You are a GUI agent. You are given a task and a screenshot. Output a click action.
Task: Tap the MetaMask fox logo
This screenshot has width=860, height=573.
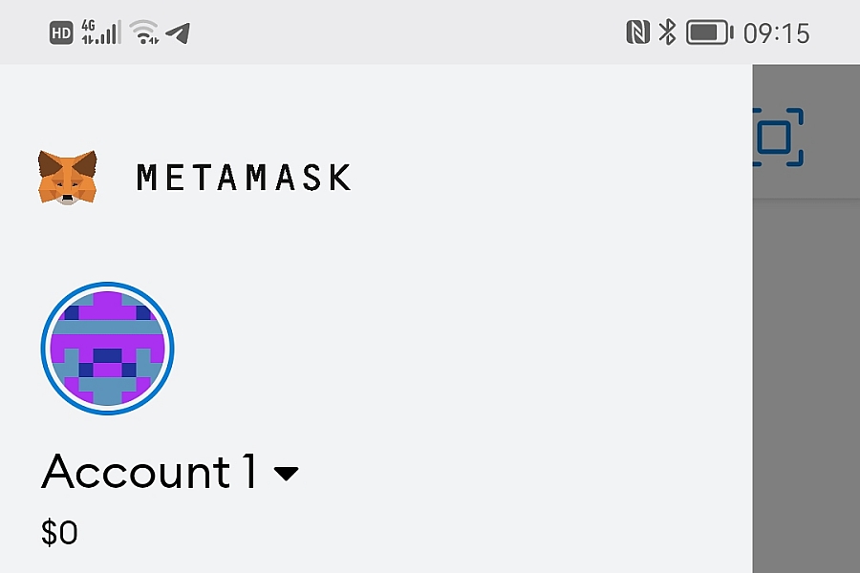pos(68,178)
